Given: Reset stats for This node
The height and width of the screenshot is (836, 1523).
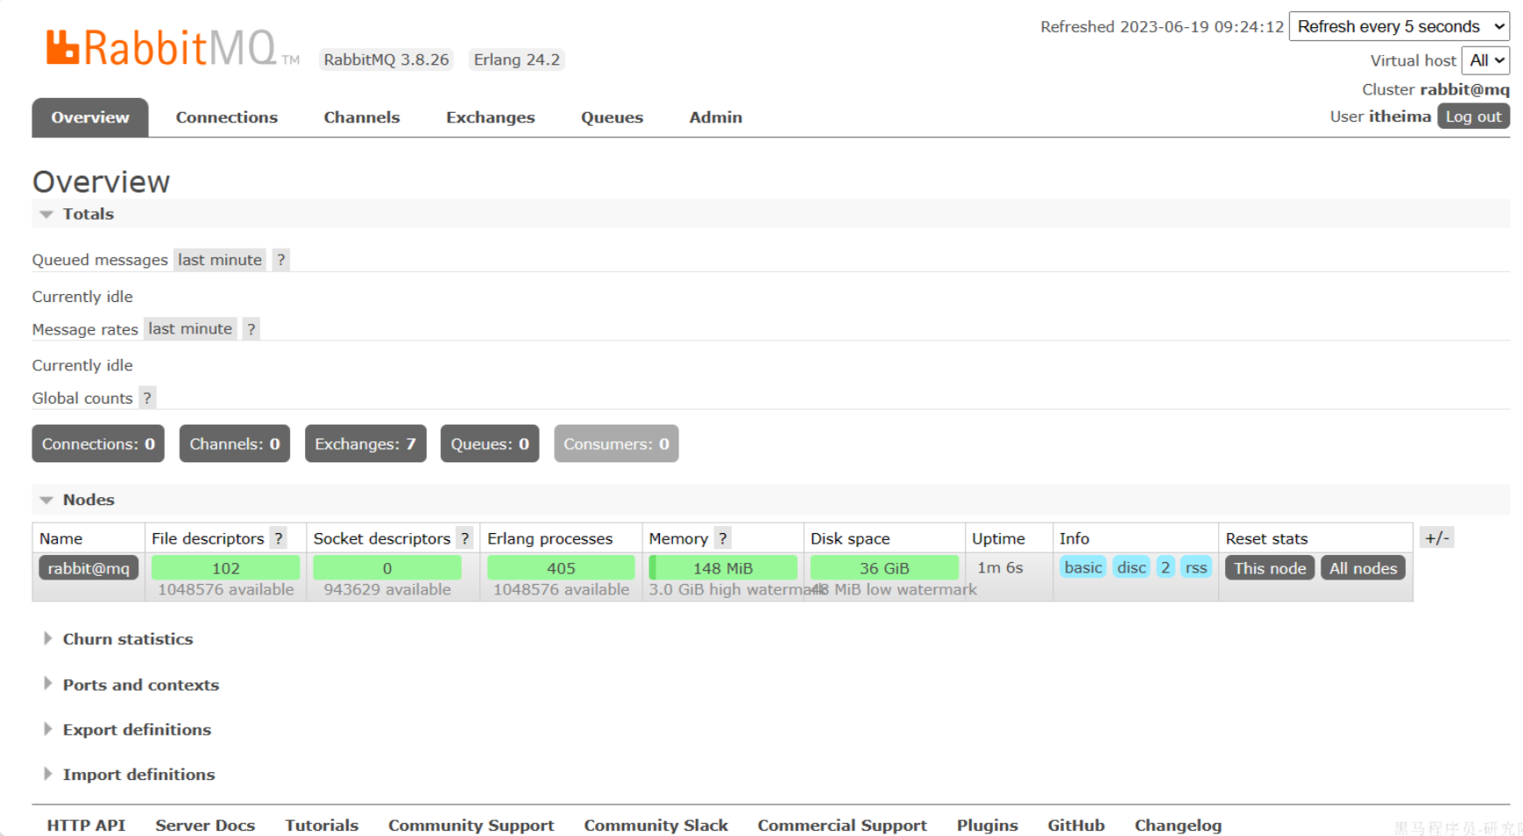Looking at the screenshot, I should [x=1269, y=567].
